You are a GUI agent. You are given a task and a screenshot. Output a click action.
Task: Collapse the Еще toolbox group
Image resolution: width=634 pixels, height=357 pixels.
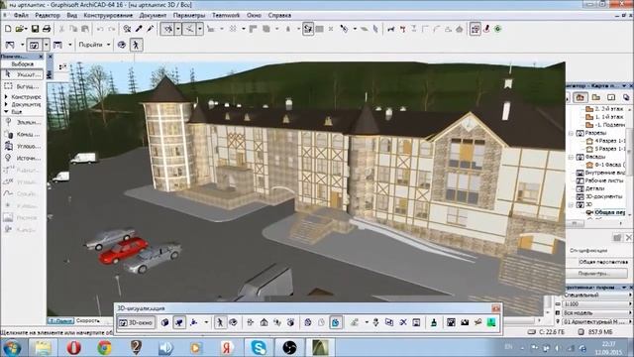(x=6, y=111)
